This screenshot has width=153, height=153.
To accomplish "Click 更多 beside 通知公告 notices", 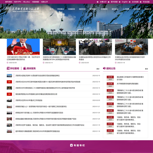I will (x=146, y=69).
